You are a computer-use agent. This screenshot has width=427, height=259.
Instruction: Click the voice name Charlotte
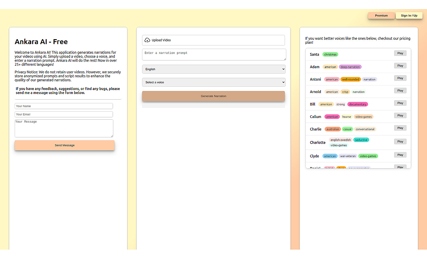point(318,143)
